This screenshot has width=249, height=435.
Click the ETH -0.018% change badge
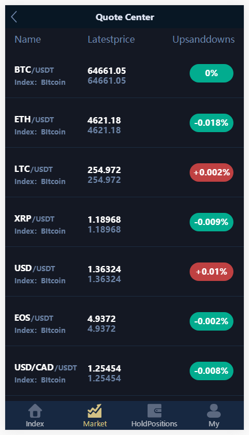pos(212,123)
